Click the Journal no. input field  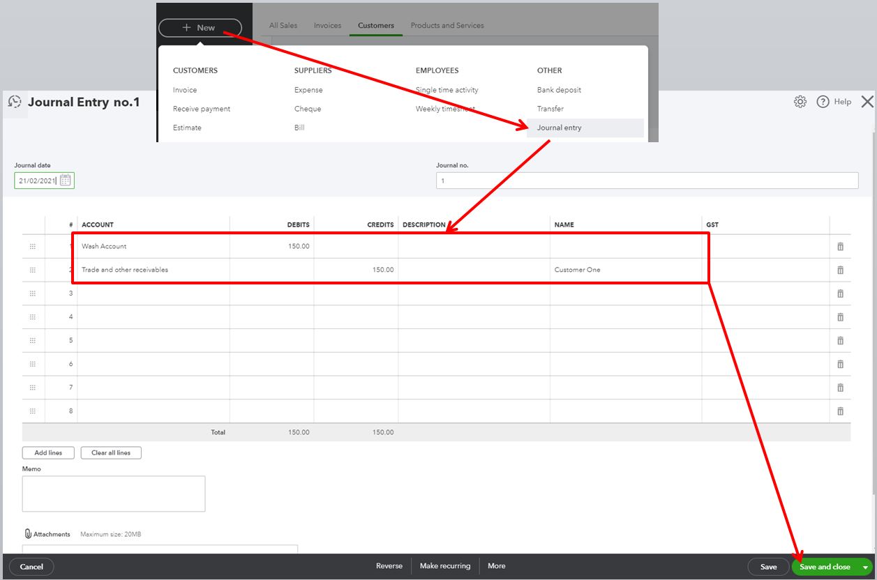point(647,181)
